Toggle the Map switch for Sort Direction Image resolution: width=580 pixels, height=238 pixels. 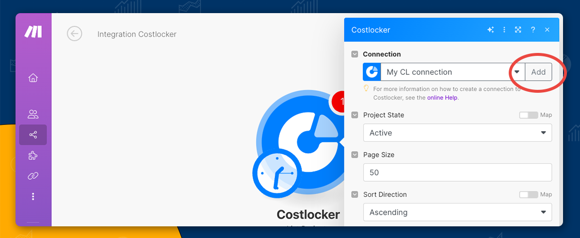coord(528,194)
